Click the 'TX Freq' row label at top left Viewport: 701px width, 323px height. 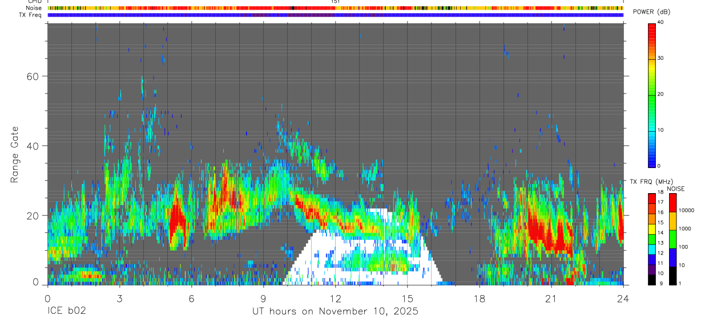tap(30, 15)
